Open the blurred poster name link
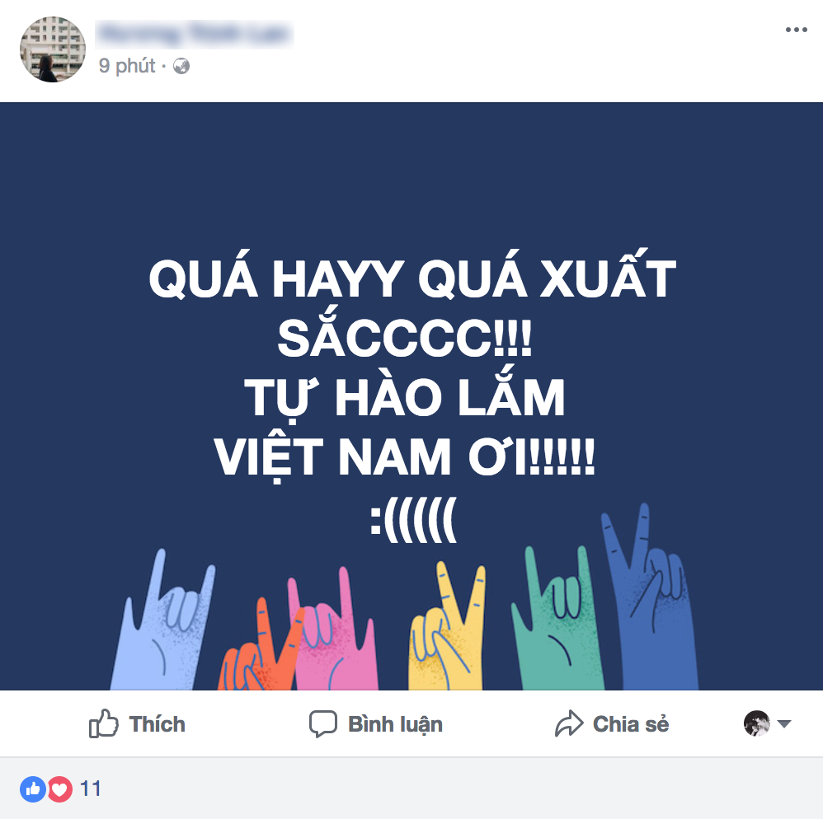 tap(194, 35)
